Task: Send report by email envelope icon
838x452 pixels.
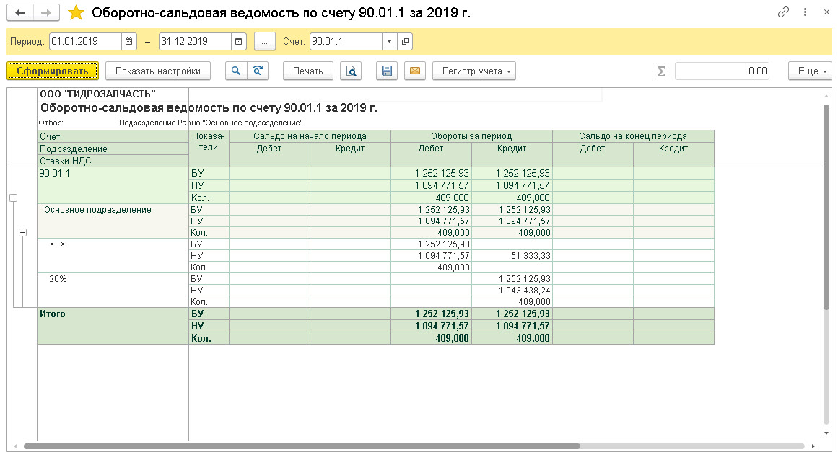Action: click(415, 71)
